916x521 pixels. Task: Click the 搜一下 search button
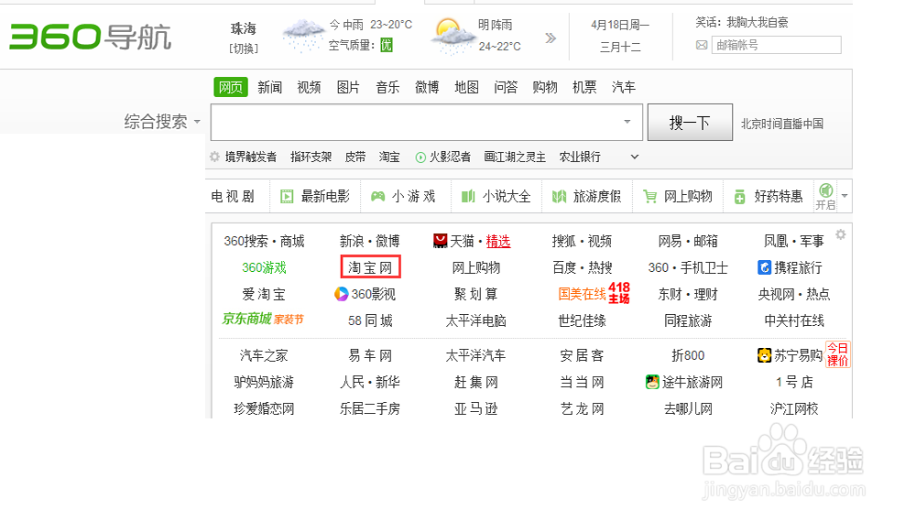[x=690, y=122]
